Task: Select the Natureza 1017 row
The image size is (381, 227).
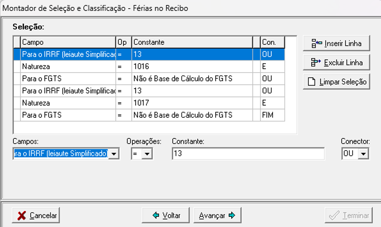Action: tap(67, 103)
